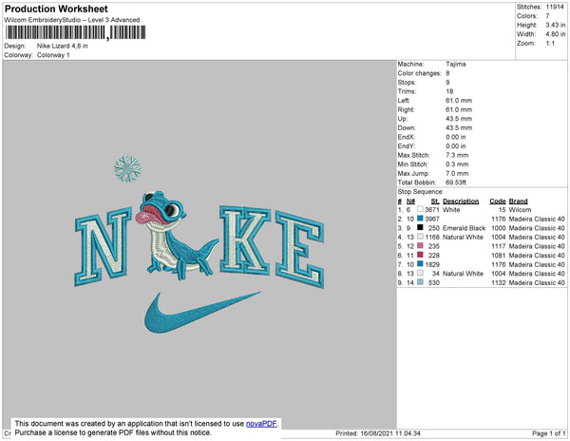570x441 pixels.
Task: Click the 'Page 1 of 1' footer text
Action: (548, 433)
